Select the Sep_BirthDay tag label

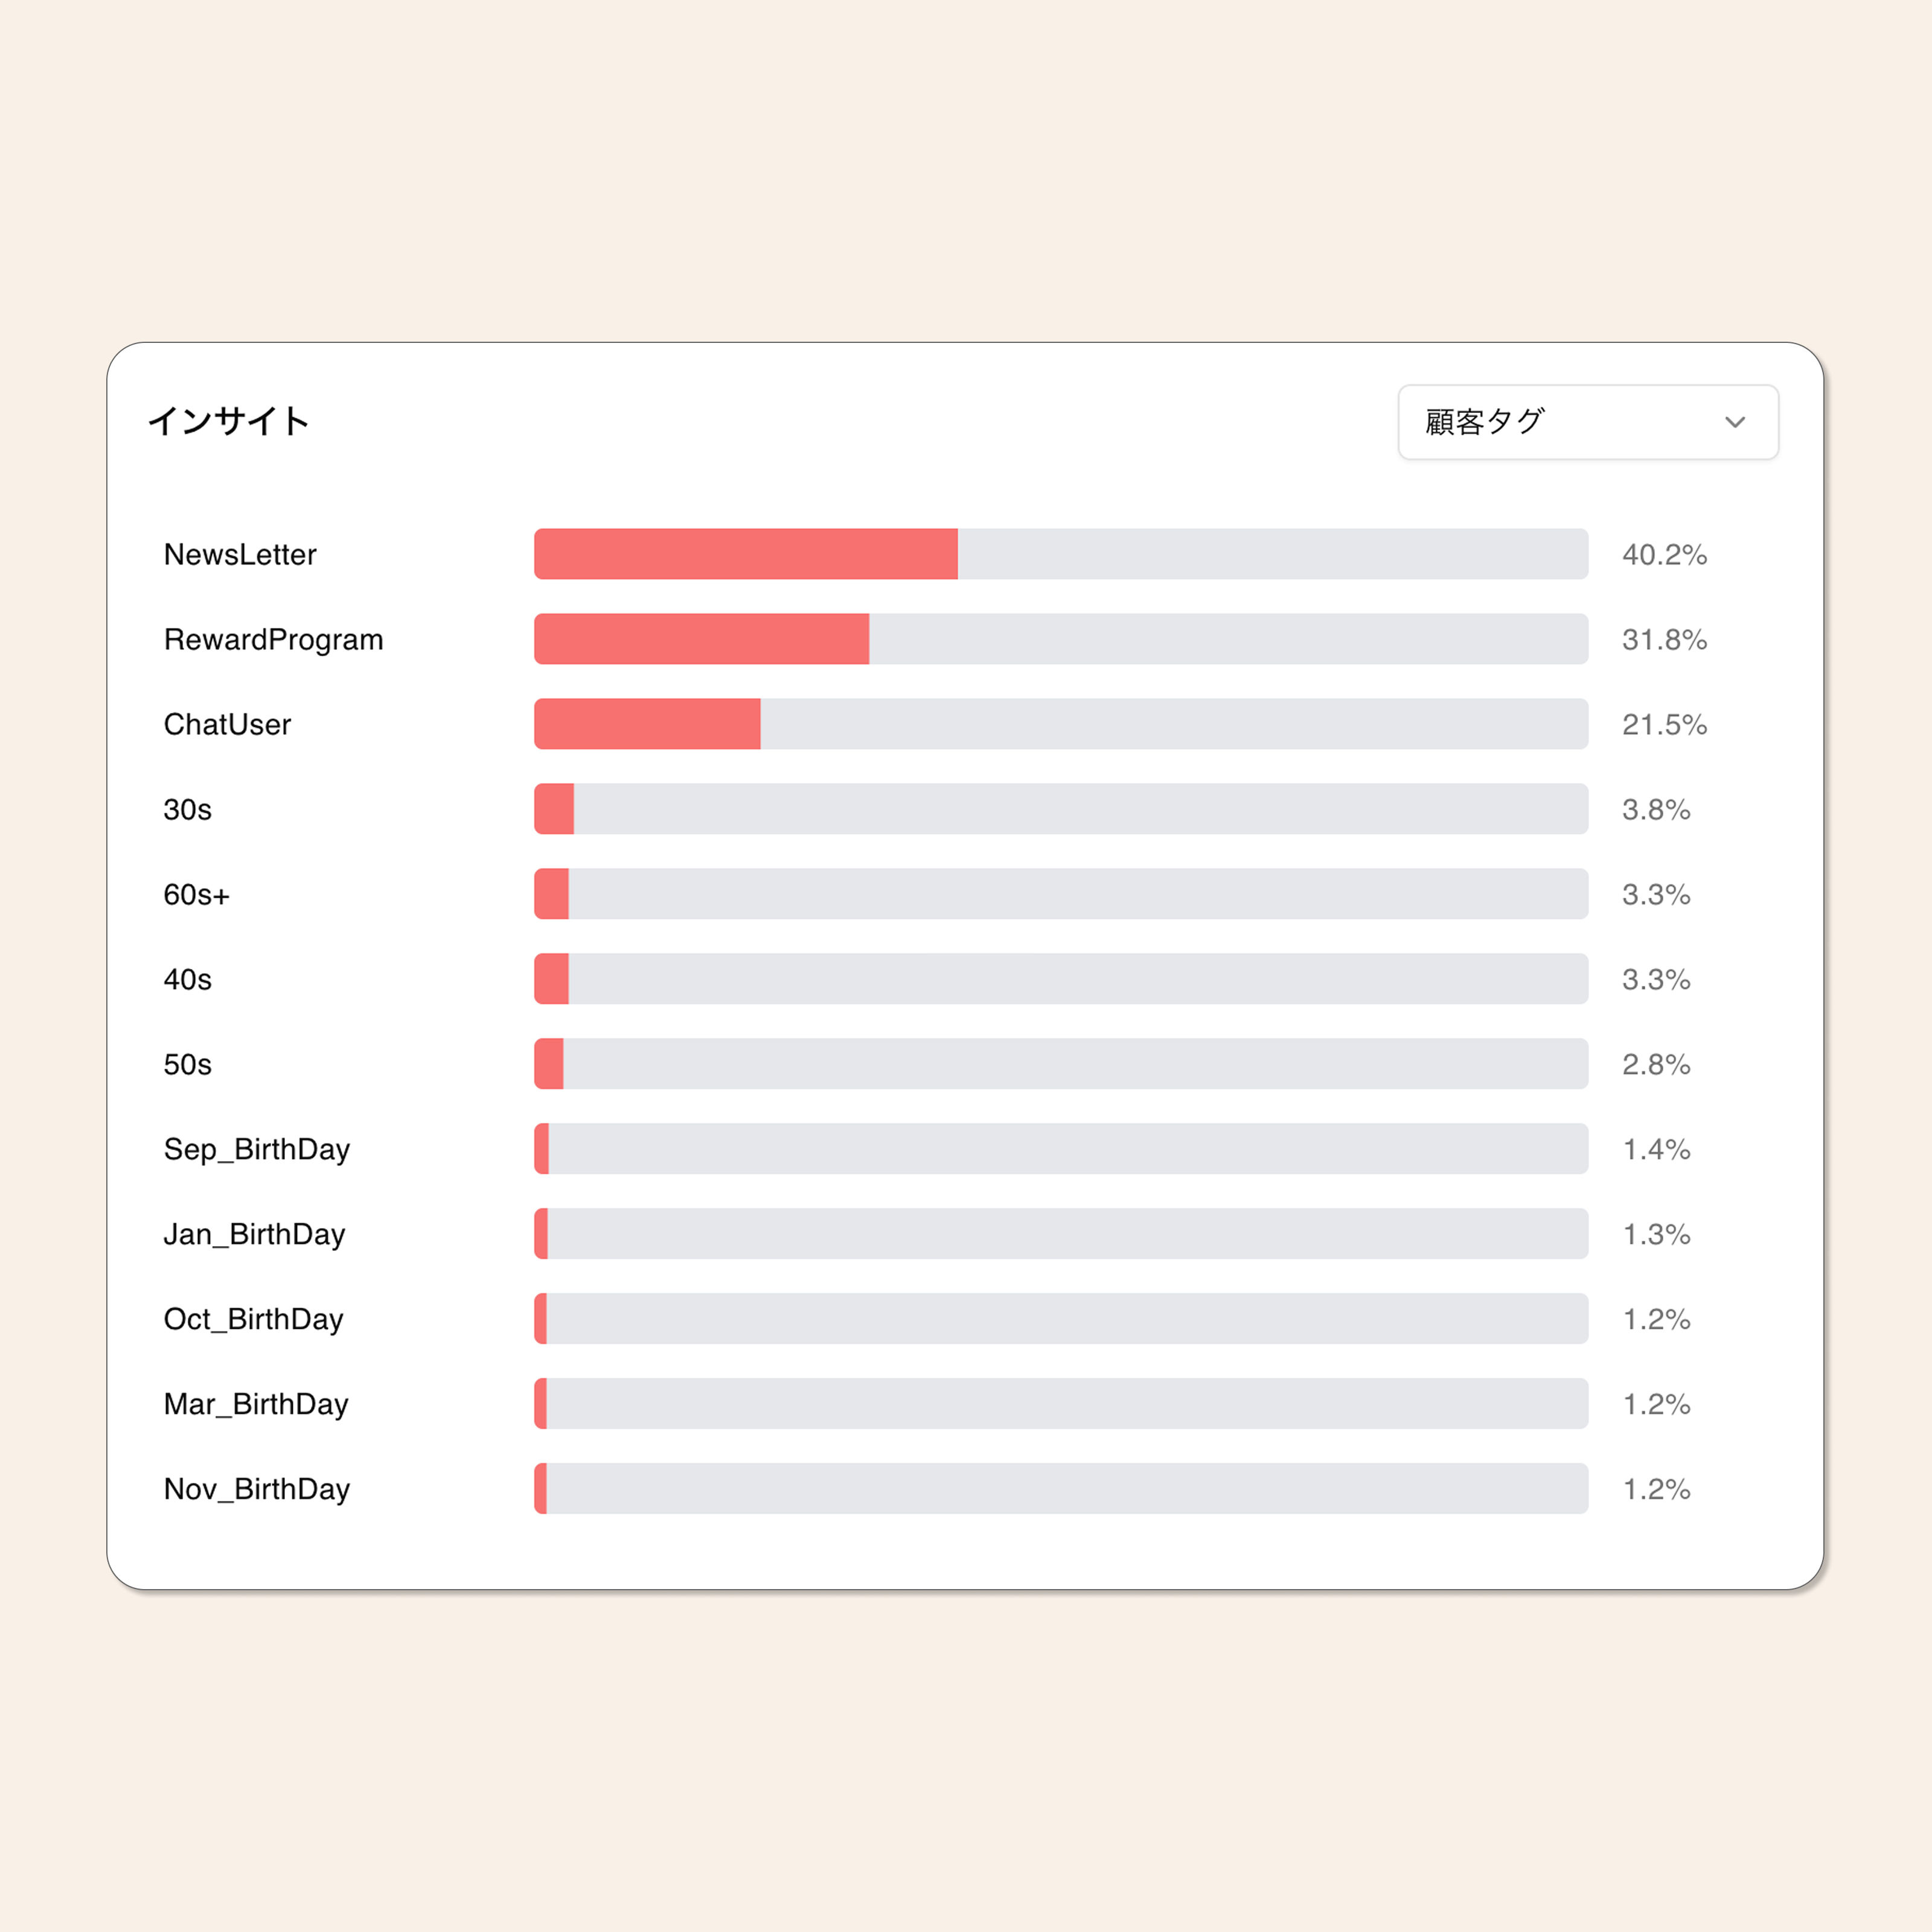pos(257,1149)
